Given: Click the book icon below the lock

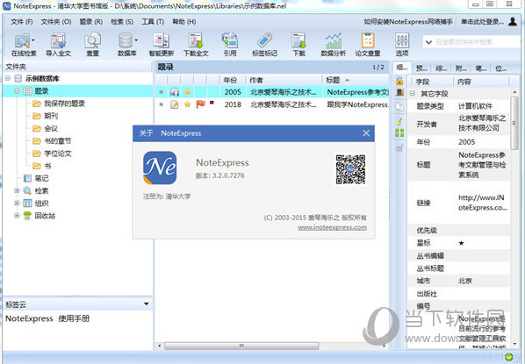Looking at the screenshot, I should click(399, 92).
